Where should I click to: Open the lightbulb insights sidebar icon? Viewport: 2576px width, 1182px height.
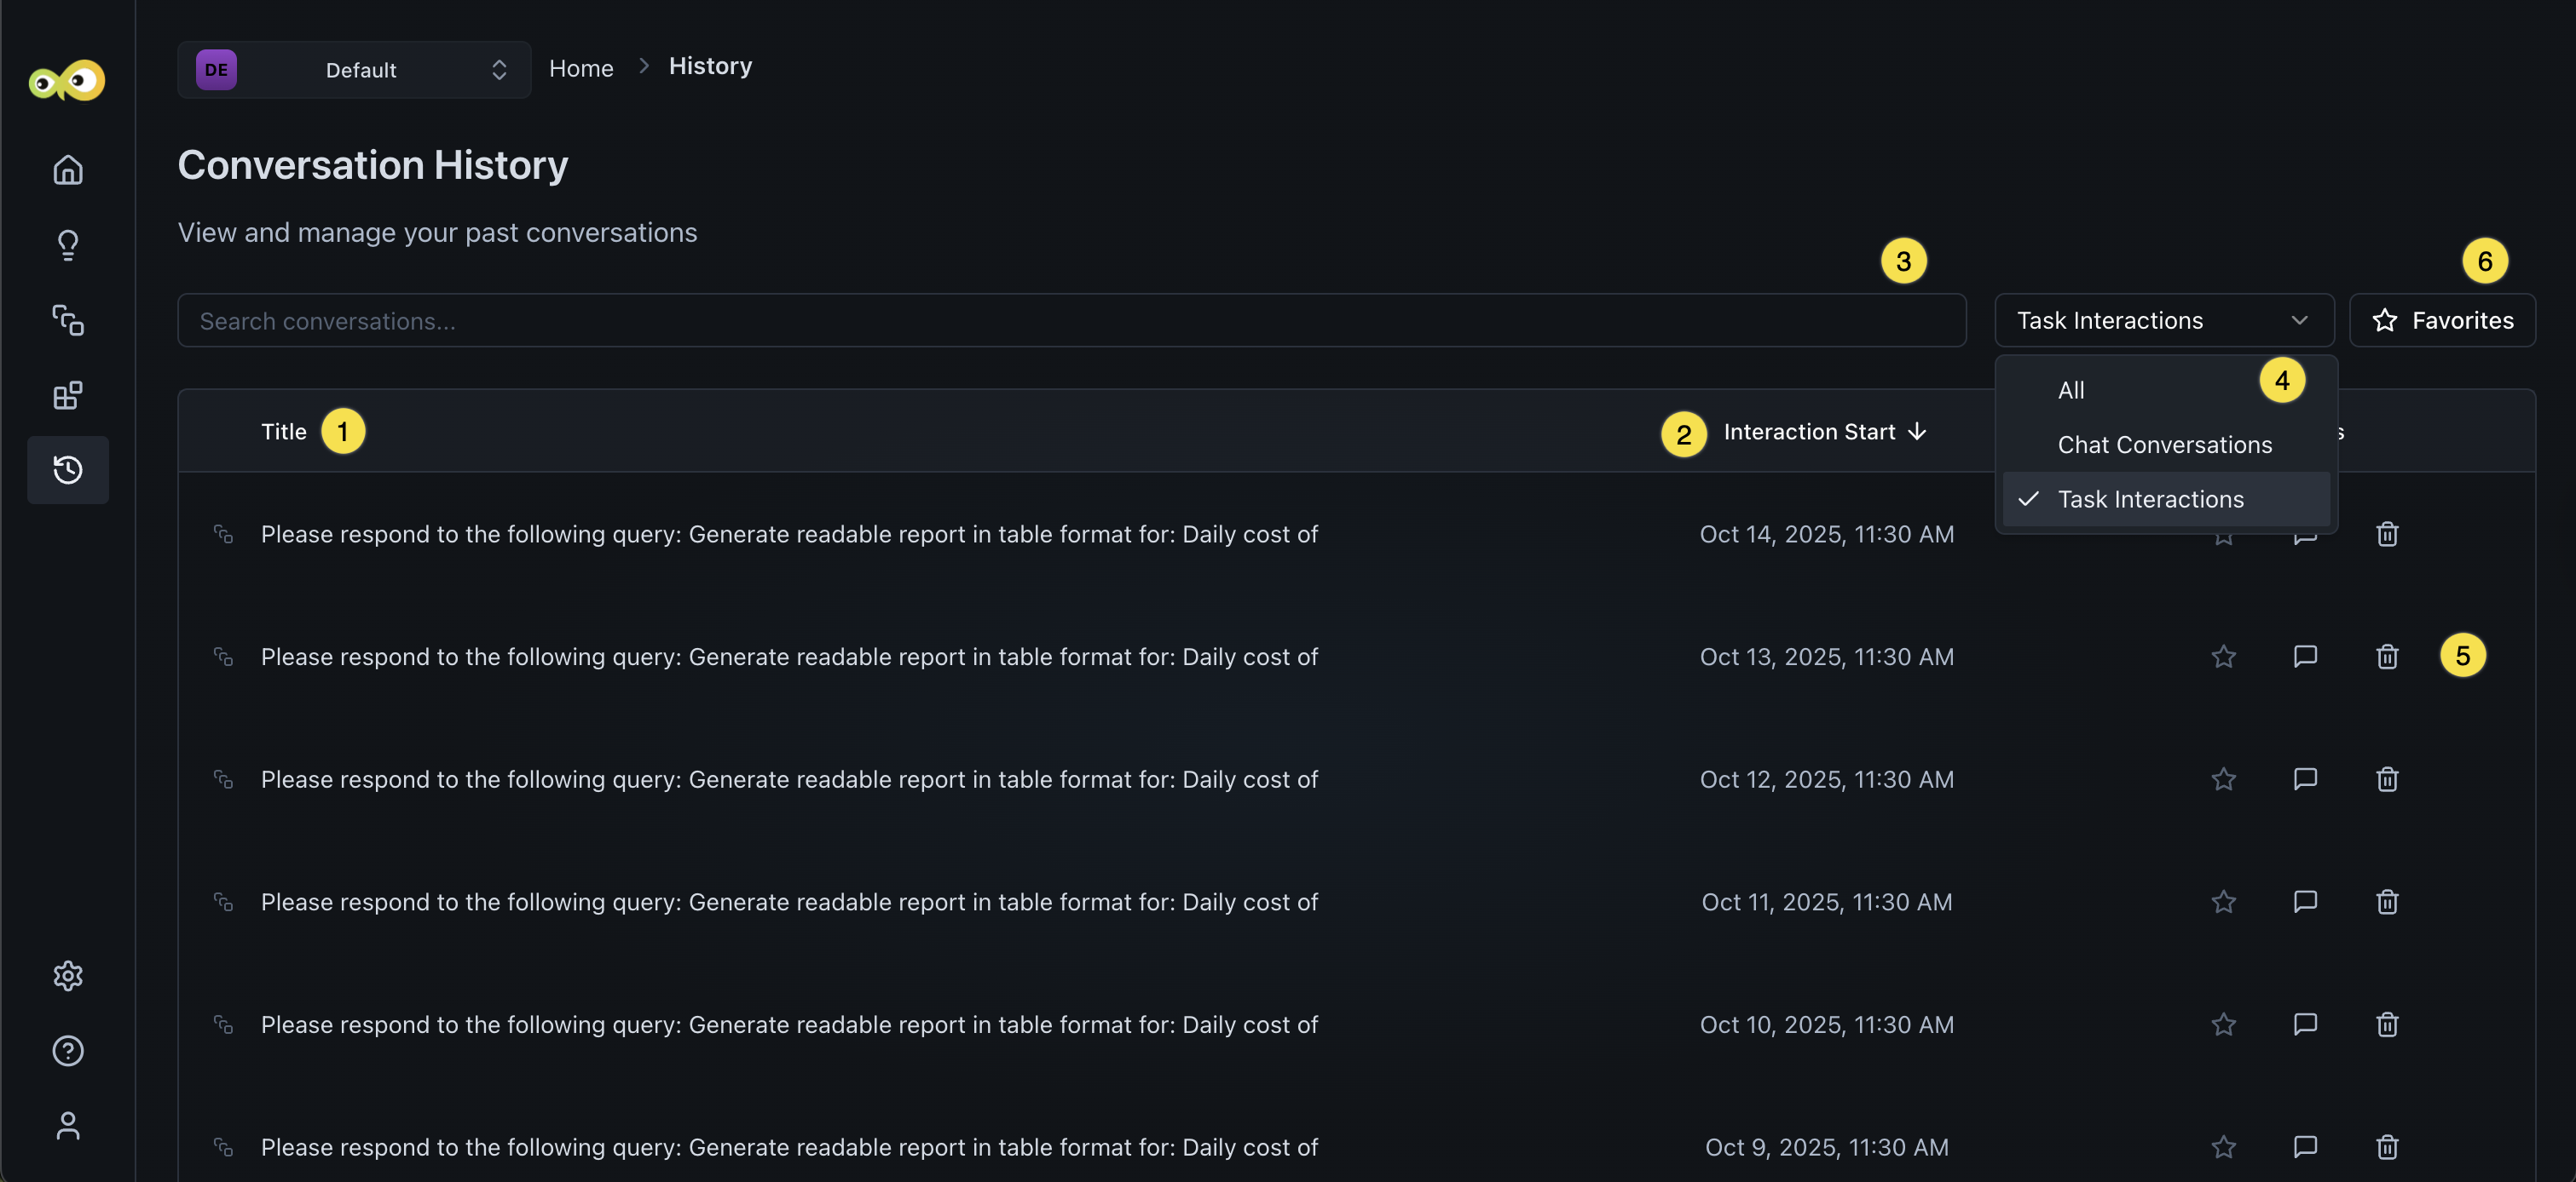68,244
